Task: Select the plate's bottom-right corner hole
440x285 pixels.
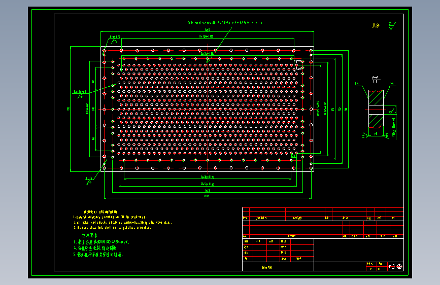Action: pos(311,168)
